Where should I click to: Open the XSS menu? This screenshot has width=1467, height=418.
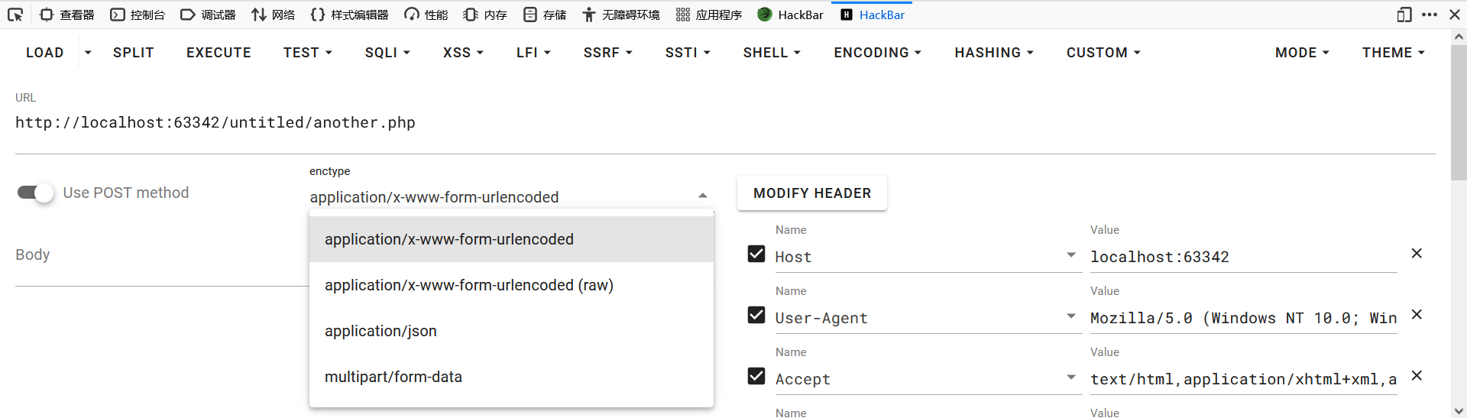point(463,53)
